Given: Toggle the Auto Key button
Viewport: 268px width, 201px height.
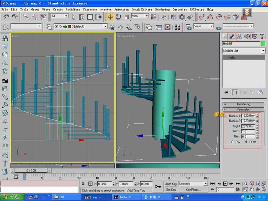Looking at the screenshot, I should (171, 184).
